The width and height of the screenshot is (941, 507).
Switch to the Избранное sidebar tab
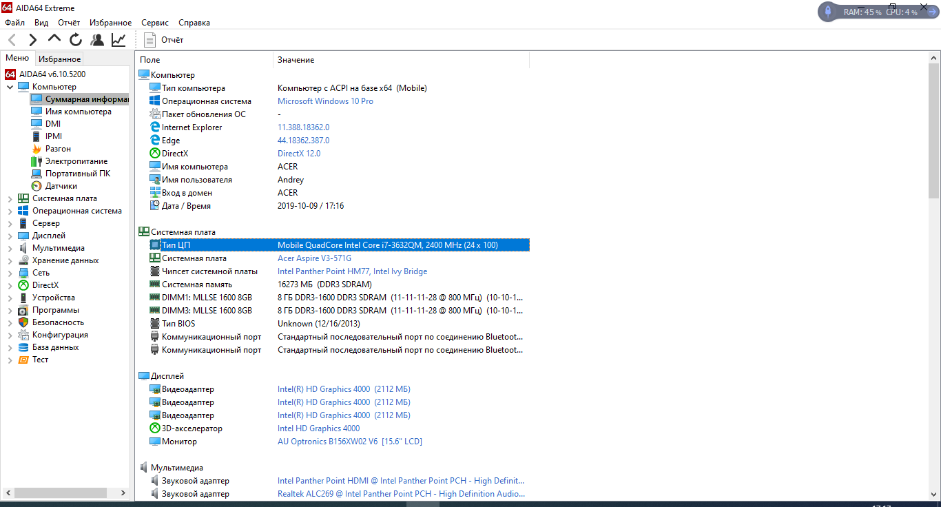coord(59,59)
